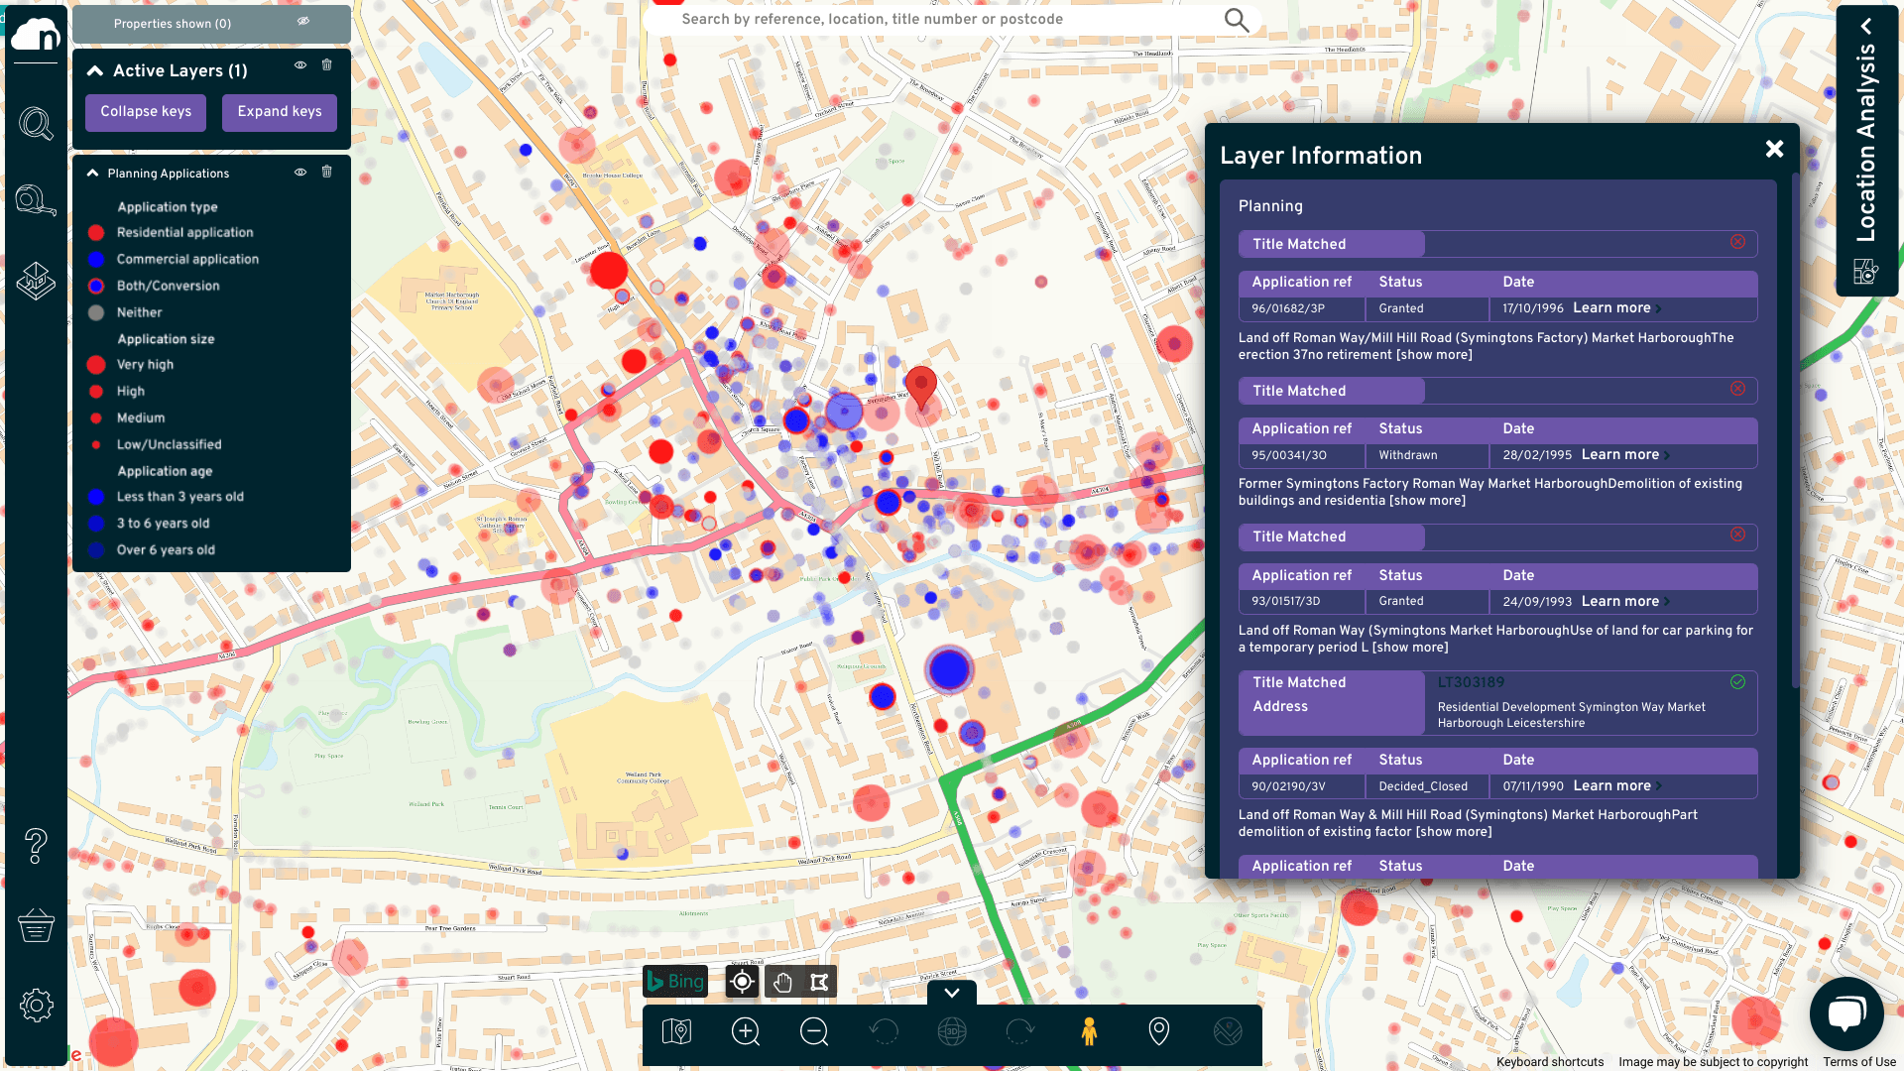
Task: Delete the Planning Applications layer trash icon
Action: (326, 173)
